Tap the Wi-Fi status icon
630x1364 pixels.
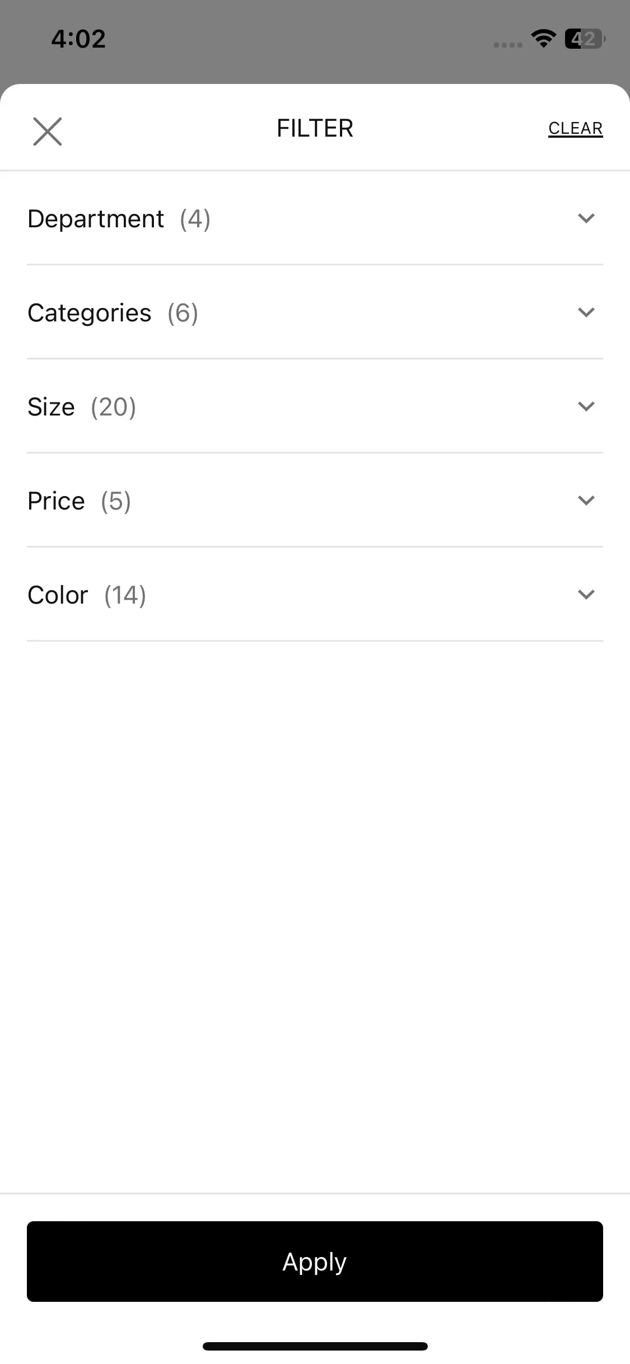pos(543,39)
